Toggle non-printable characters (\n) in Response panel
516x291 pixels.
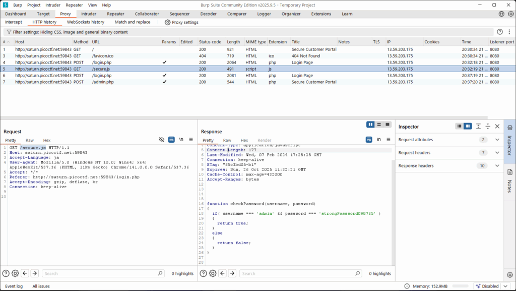[x=378, y=140]
